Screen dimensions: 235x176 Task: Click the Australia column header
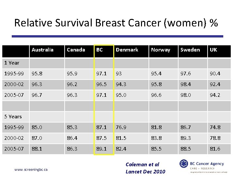pyautogui.click(x=42, y=50)
